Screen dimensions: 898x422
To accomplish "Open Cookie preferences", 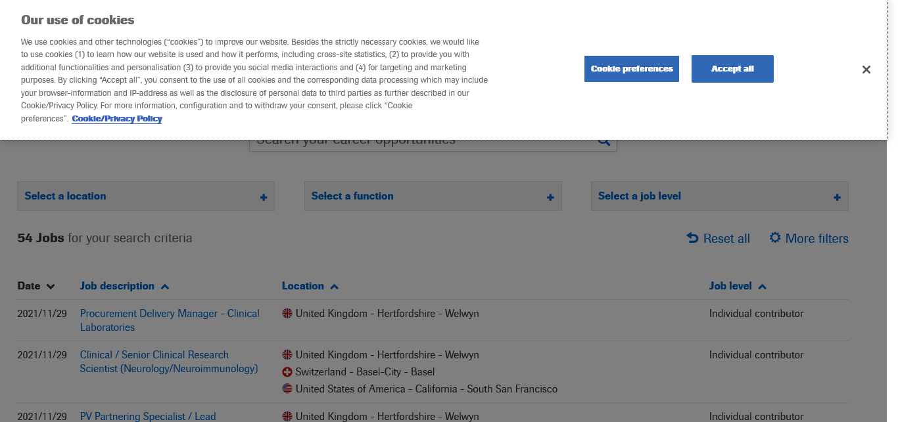I will 631,69.
